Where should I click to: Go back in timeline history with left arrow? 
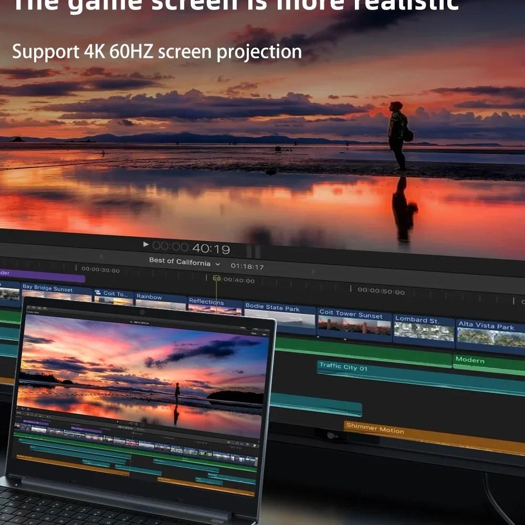click(x=101, y=257)
